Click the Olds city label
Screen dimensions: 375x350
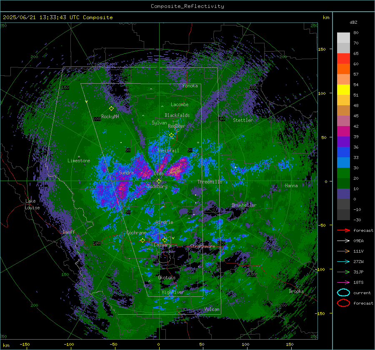click(159, 174)
